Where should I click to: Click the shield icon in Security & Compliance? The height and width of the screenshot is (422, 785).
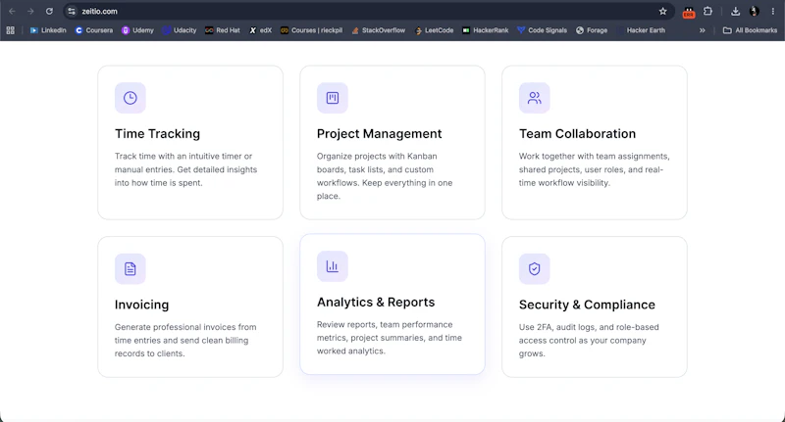click(x=534, y=268)
